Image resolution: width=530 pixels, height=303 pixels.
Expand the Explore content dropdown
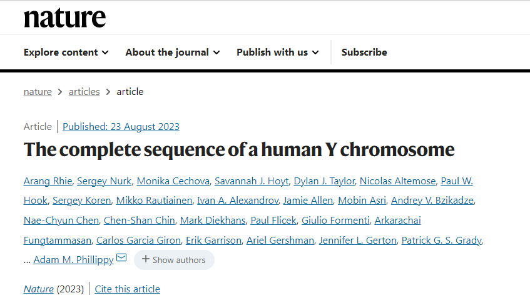point(66,52)
